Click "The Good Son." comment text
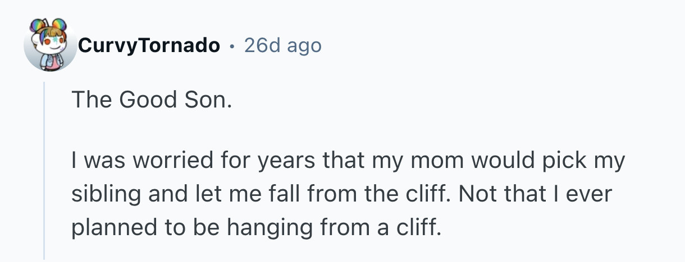Screen dimensions: 685x262 click(151, 100)
